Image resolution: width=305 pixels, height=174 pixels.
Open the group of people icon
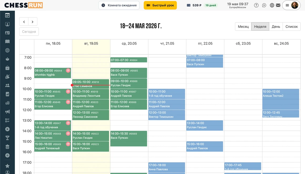(x=7, y=85)
